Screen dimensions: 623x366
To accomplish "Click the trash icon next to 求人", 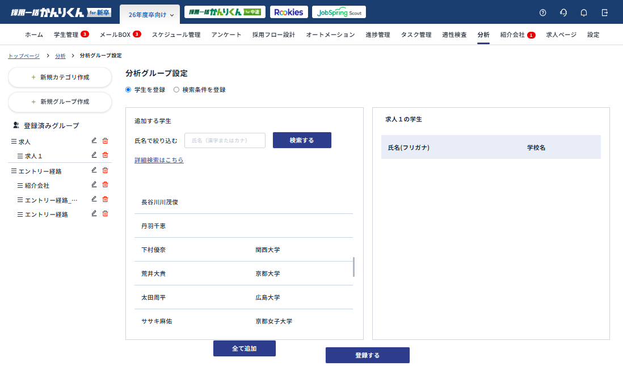I will (105, 141).
